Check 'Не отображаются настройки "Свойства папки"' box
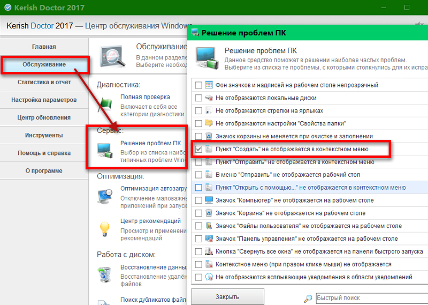428x305 pixels. 198,123
